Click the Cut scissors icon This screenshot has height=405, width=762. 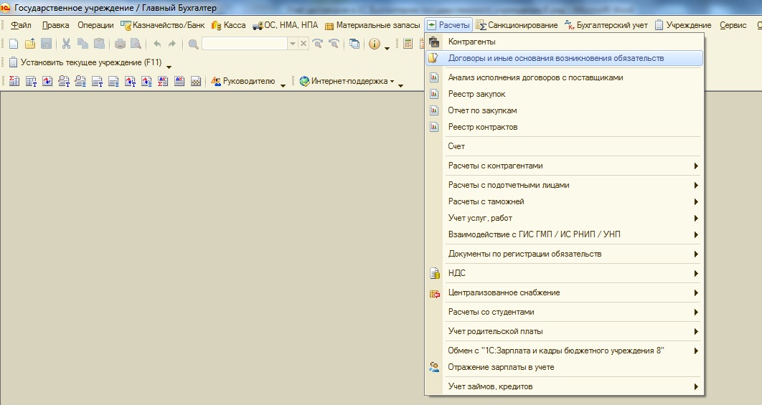[66, 44]
